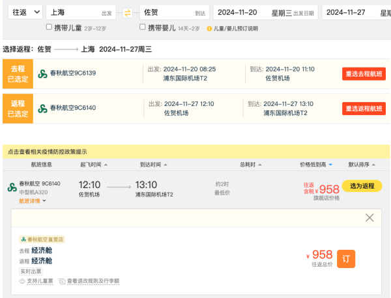The image size is (391, 298).
Task: Enable the 携带婴儿 checkbox
Action: [x=142, y=27]
